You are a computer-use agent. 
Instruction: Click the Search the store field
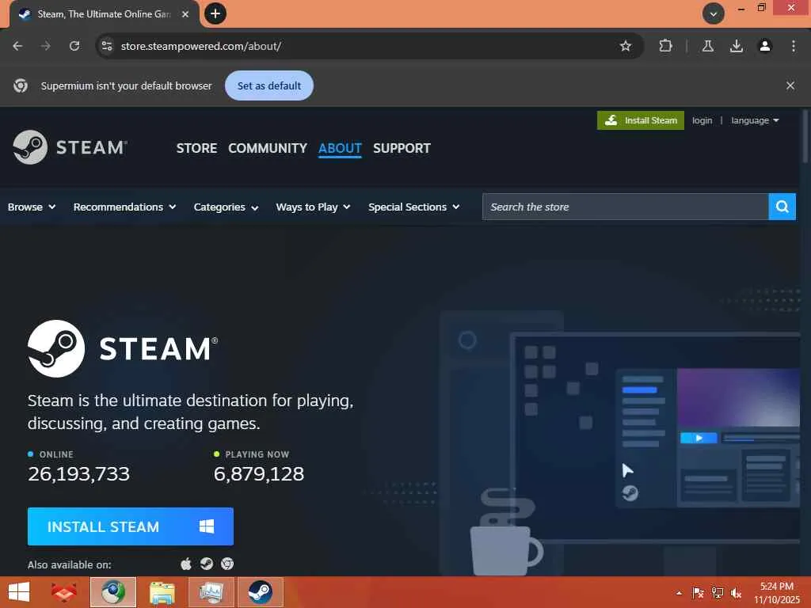pyautogui.click(x=626, y=207)
